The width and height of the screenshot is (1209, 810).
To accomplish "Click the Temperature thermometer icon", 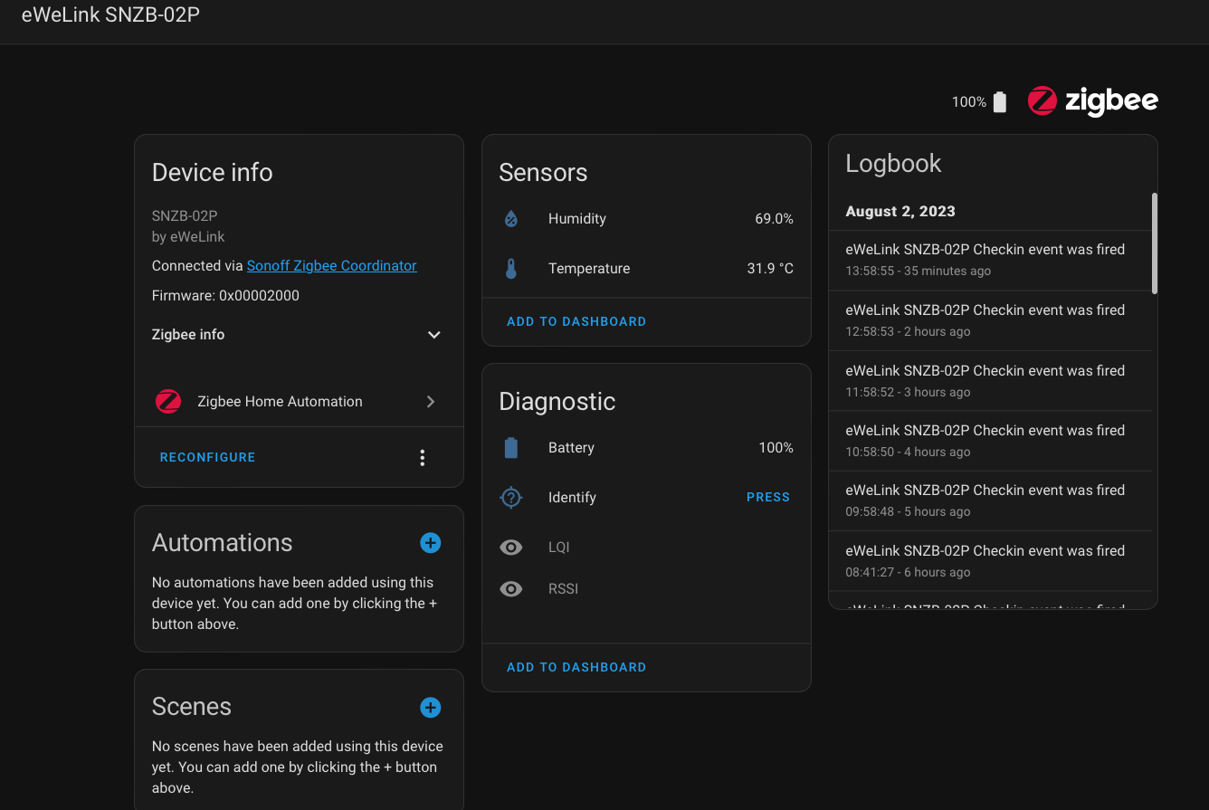I will [x=511, y=269].
